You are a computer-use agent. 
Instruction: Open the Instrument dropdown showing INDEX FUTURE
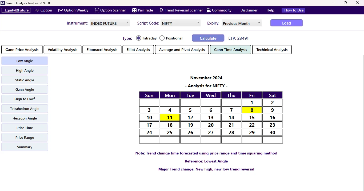pyautogui.click(x=109, y=23)
